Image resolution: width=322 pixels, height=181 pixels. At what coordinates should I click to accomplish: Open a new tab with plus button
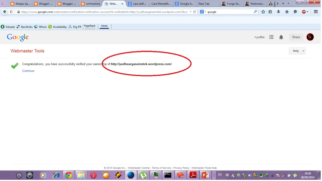coord(283,3)
